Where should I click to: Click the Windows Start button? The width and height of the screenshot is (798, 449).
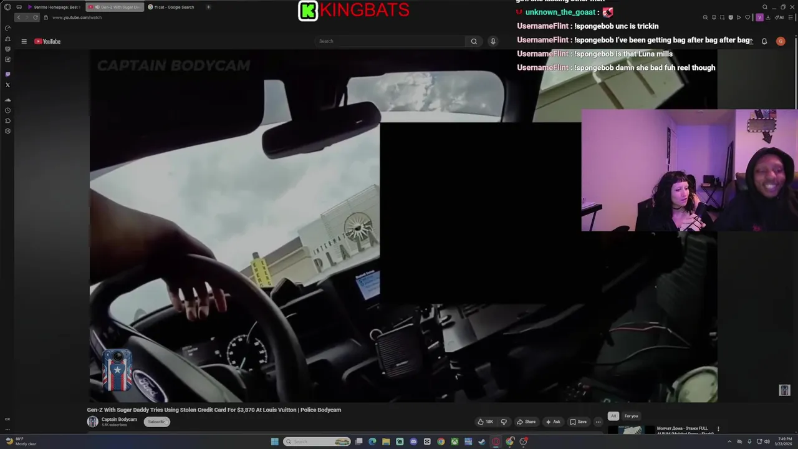tap(274, 442)
